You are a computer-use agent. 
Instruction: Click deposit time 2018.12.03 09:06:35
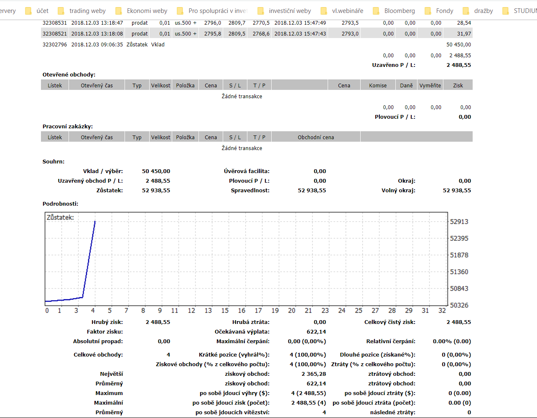[x=97, y=45]
